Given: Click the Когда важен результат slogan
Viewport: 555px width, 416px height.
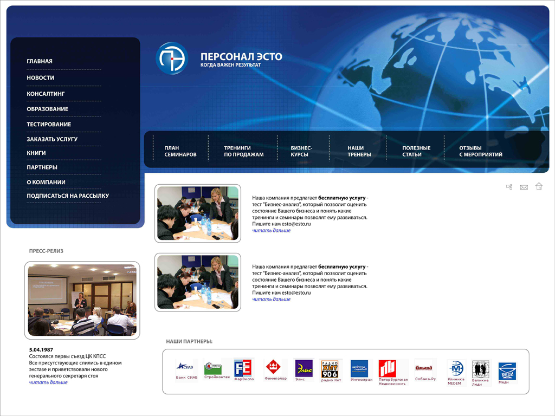Looking at the screenshot, I should pos(230,65).
